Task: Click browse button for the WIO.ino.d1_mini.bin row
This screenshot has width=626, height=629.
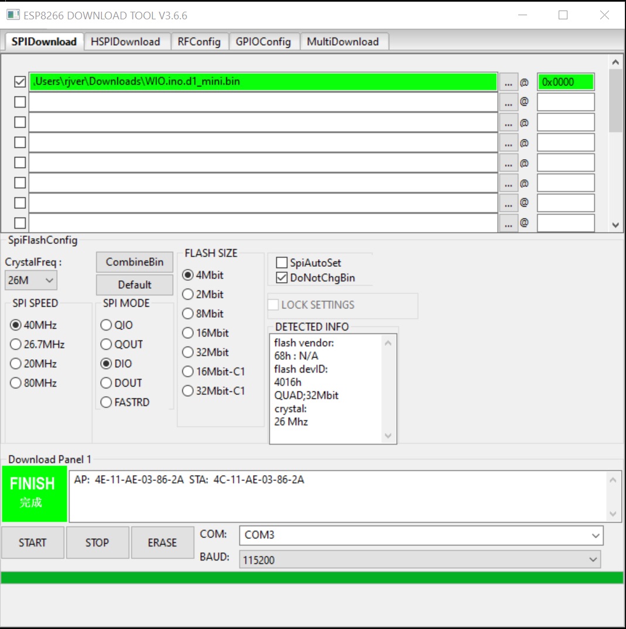Action: (508, 83)
